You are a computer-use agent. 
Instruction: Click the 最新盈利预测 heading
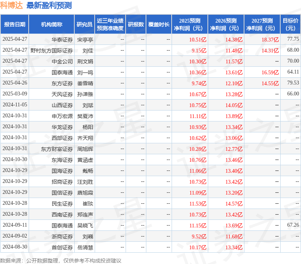tap(49, 5)
